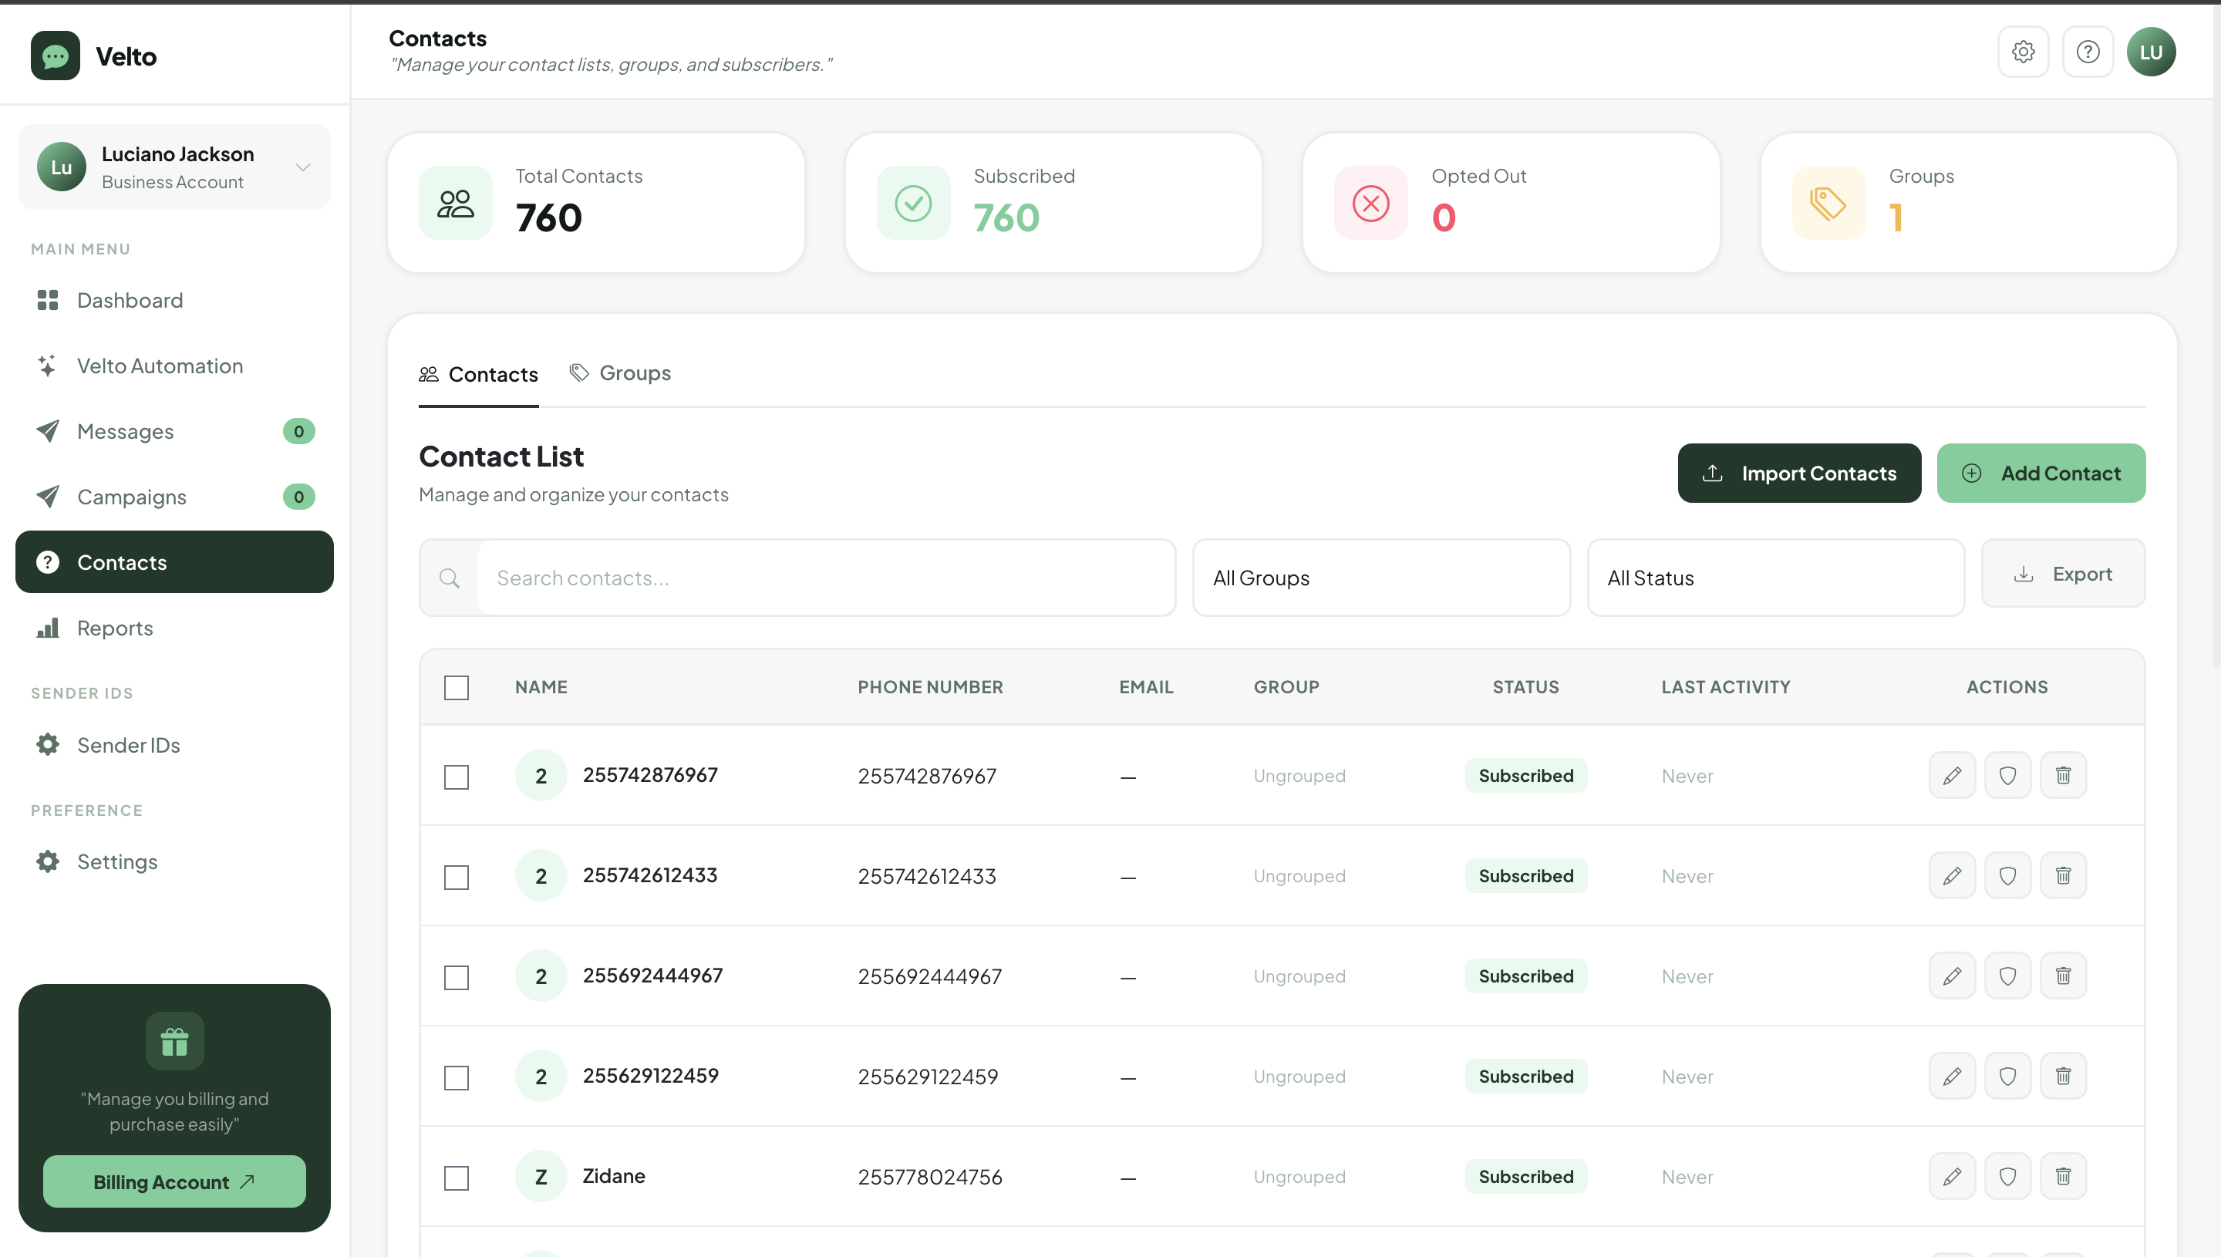Click the Velto chat bubble logo
The height and width of the screenshot is (1257, 2221).
[56, 56]
